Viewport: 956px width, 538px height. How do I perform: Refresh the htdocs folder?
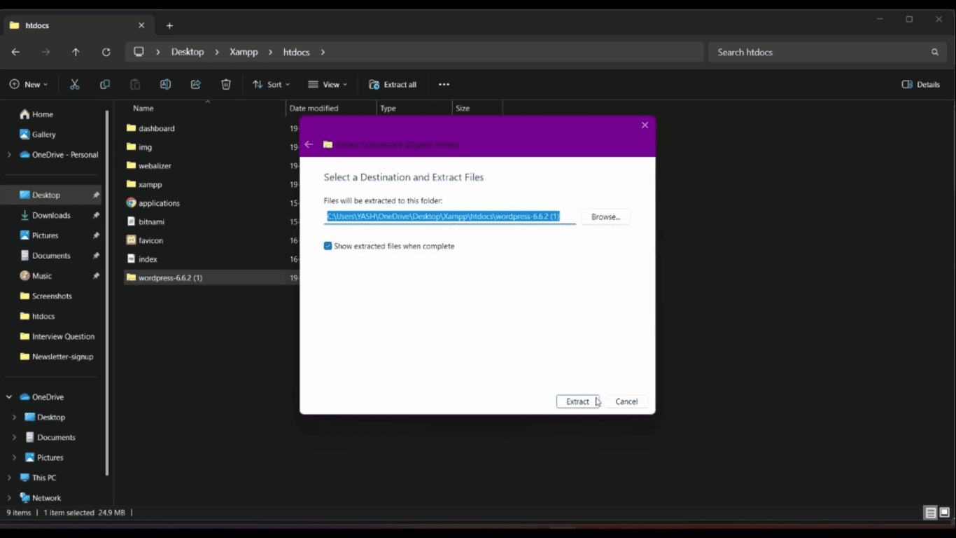106,52
